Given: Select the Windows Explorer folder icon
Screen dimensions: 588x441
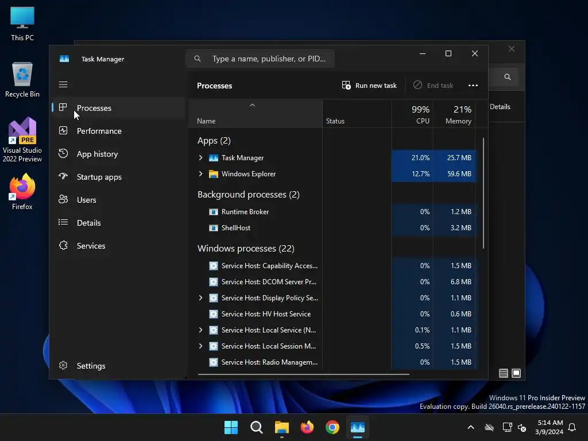Looking at the screenshot, I should coord(214,174).
